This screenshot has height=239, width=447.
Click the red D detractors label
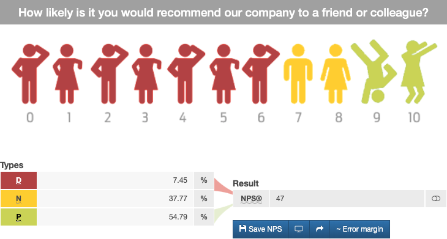18,180
